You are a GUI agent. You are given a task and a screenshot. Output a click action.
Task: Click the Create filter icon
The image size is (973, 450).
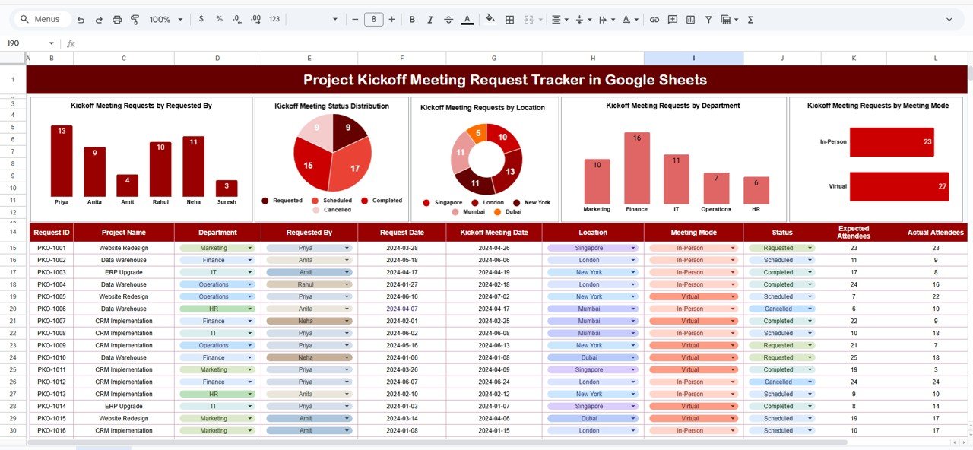708,19
